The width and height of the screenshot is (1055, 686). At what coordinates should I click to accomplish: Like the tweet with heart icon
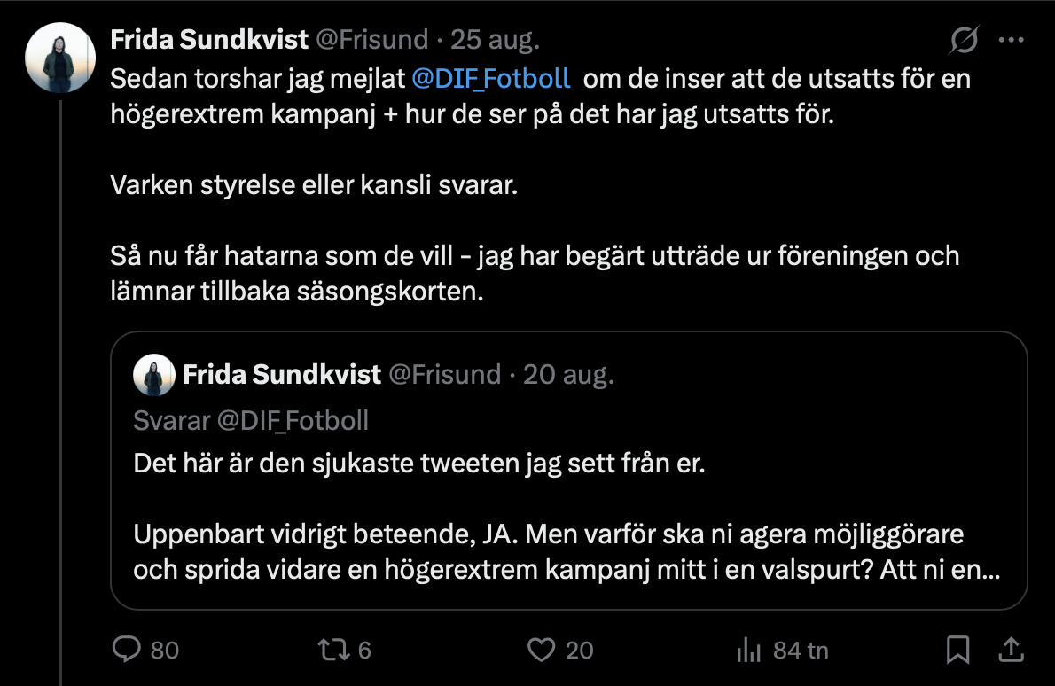point(541,650)
